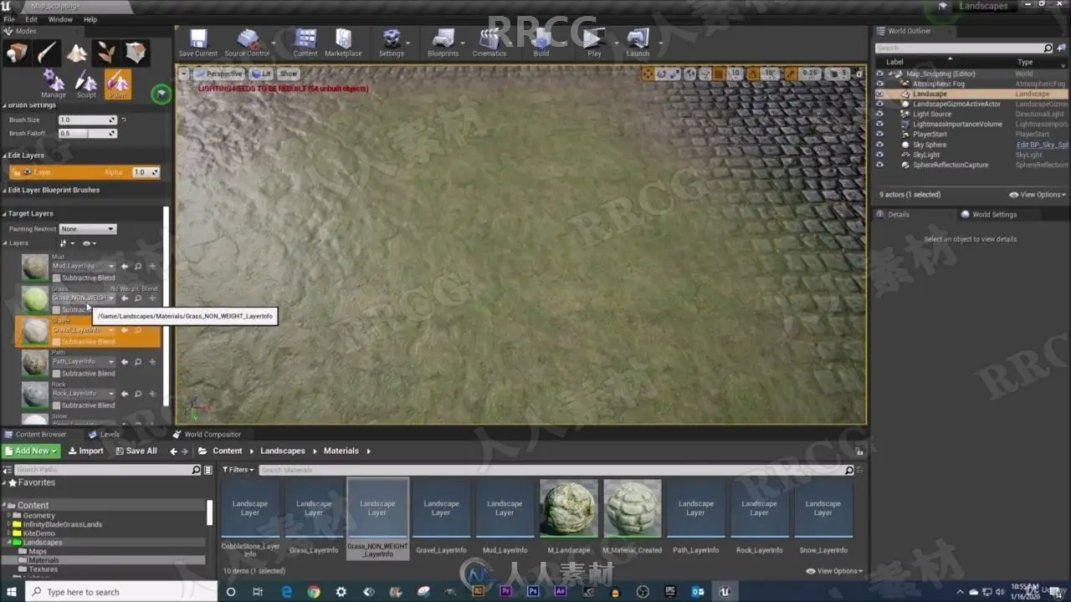Open the Mud_LayerInfo dropdown
This screenshot has height=602, width=1071.
83,266
